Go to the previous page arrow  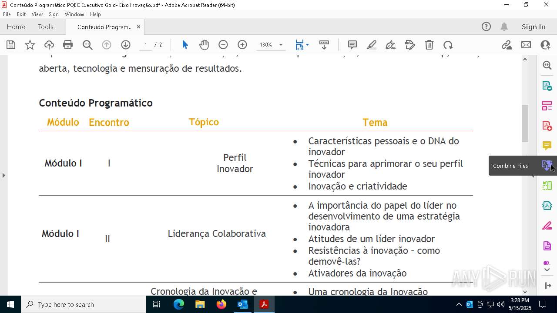(x=107, y=45)
